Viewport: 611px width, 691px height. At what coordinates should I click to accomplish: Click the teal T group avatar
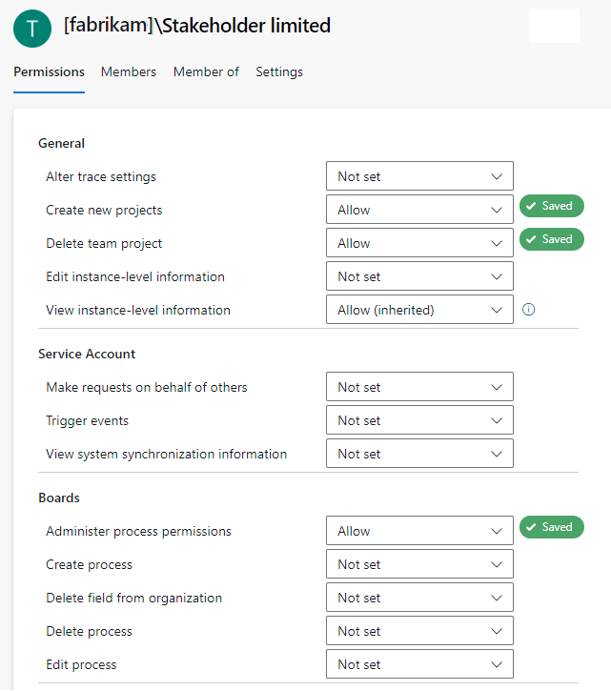(x=32, y=29)
